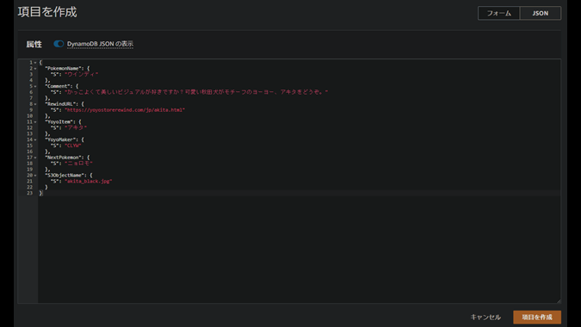Click line number 10 in the gutter
Screen dimensions: 581x327
29,116
